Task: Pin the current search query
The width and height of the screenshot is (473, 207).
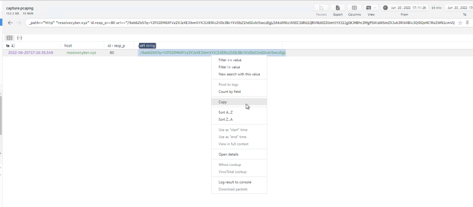Action: pos(468,22)
